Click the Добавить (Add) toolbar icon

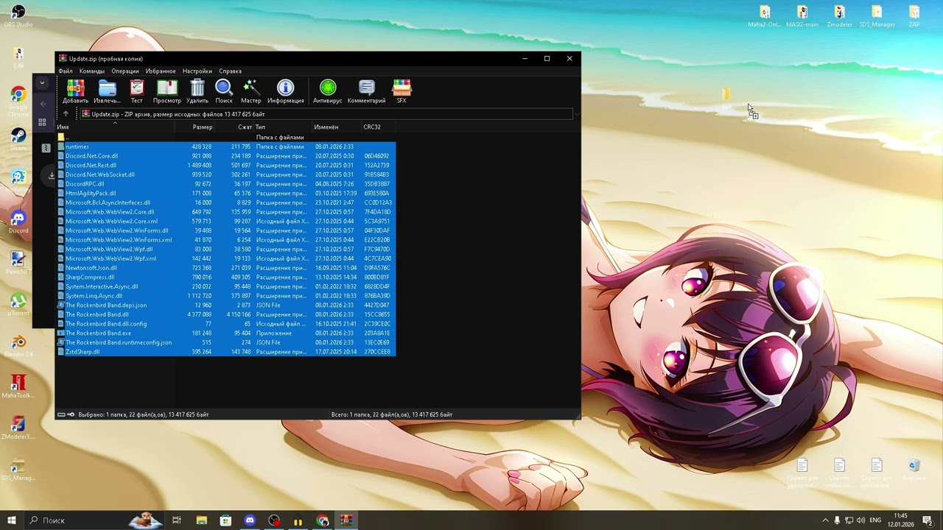[75, 91]
